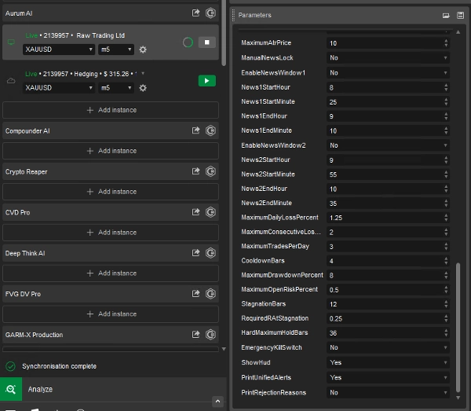This screenshot has height=411, width=471.
Task: Open the EmergencyKillSwitch dropdown
Action: (x=388, y=347)
